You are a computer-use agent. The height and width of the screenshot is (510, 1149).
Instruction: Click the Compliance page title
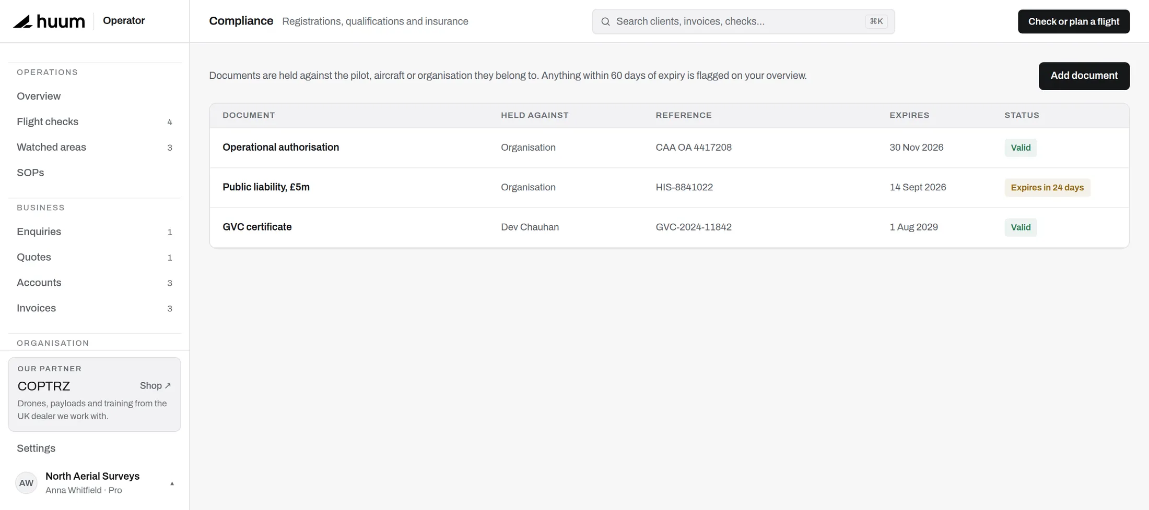click(241, 21)
